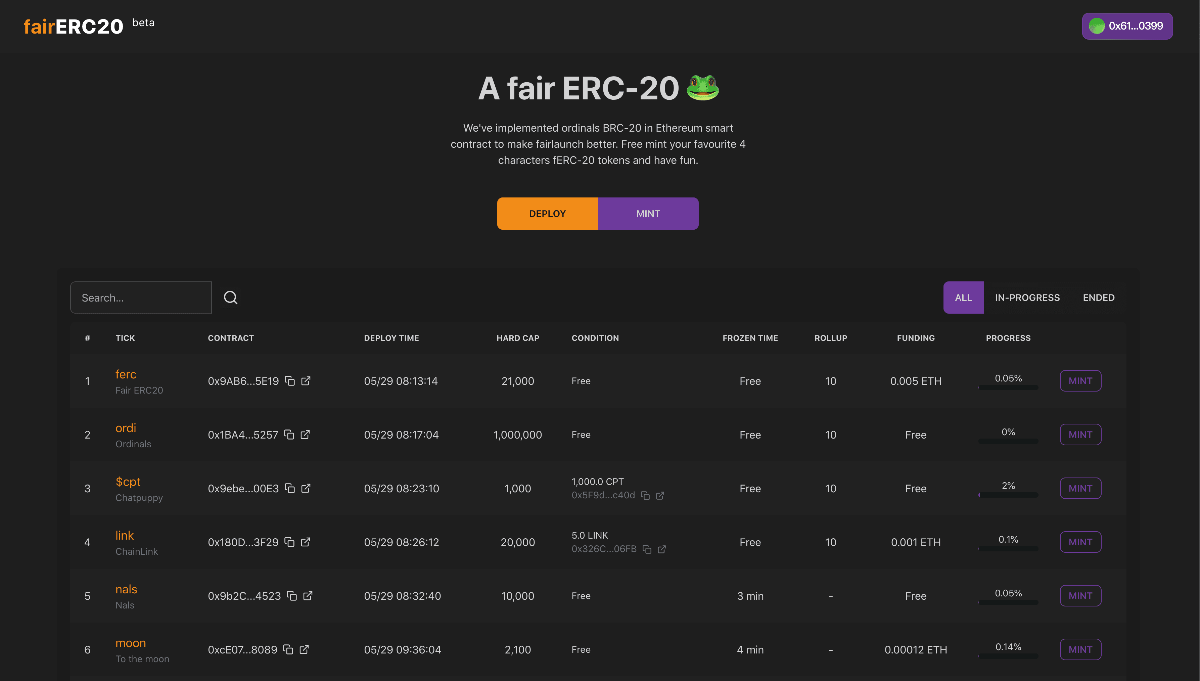
Task: Copy the moon contract address
Action: 288,650
